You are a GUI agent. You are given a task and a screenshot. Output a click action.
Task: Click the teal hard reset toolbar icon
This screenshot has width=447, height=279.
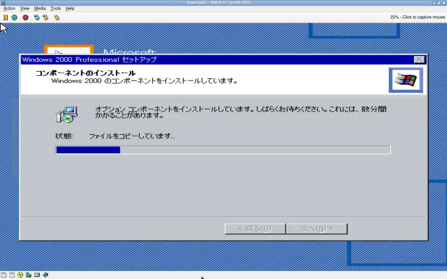click(14, 17)
